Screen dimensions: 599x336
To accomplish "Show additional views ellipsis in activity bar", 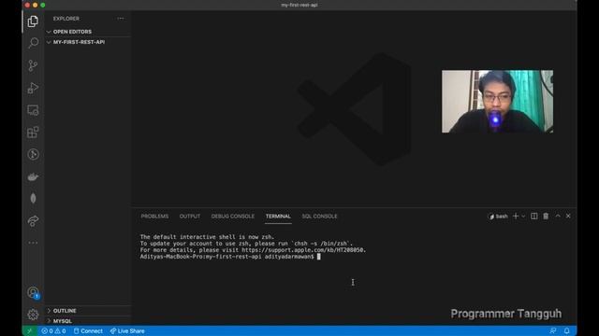I will [x=33, y=243].
